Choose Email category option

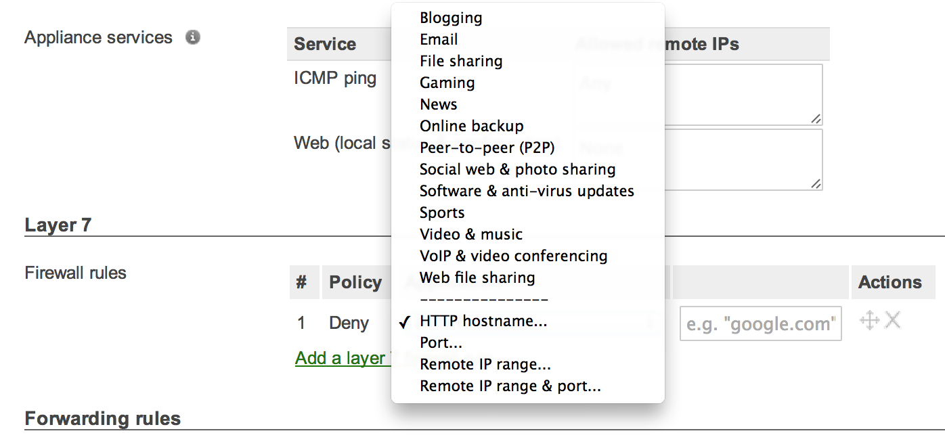(x=439, y=39)
